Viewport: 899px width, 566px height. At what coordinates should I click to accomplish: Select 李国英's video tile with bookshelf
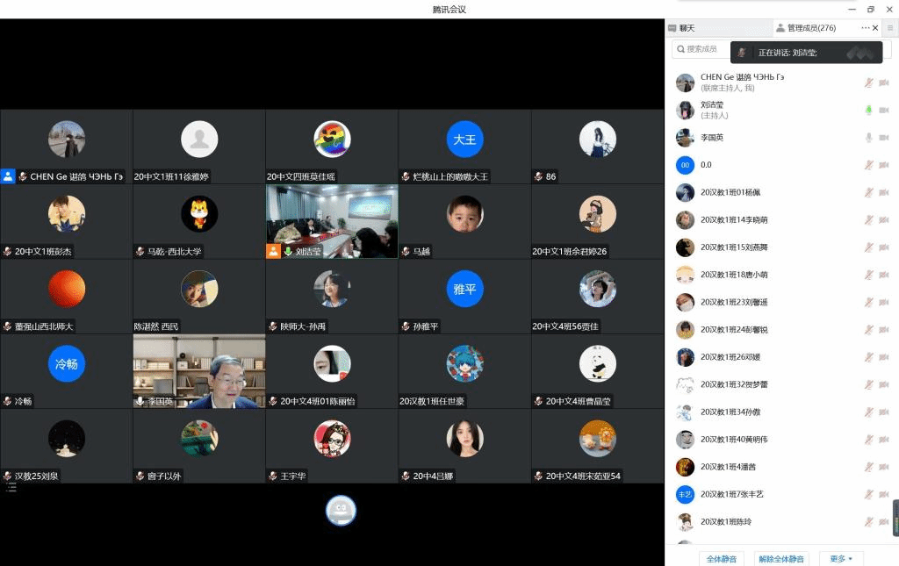click(199, 371)
